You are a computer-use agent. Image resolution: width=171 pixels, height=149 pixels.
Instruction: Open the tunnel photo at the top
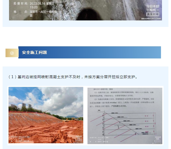85,10
